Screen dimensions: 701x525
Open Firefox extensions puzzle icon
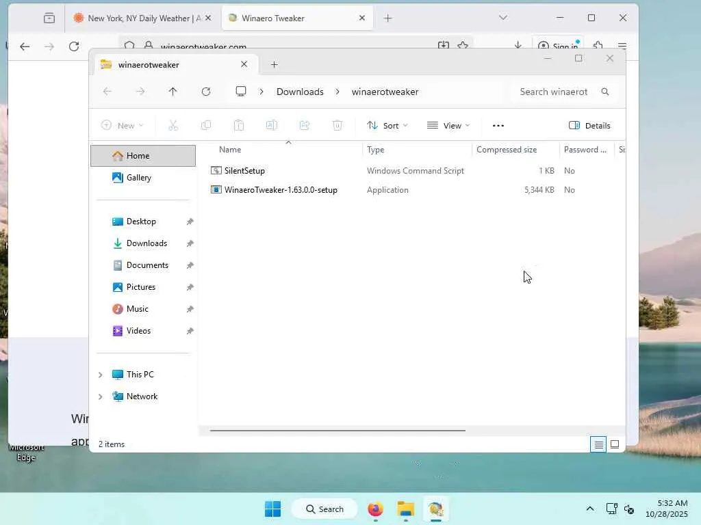pyautogui.click(x=598, y=46)
